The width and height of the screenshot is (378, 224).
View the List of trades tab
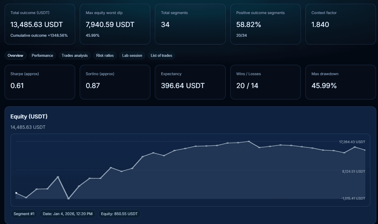click(x=161, y=55)
